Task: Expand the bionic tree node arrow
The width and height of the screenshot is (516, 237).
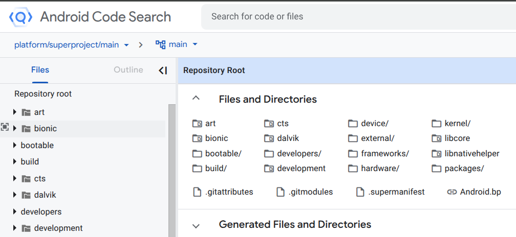Action: [x=14, y=129]
